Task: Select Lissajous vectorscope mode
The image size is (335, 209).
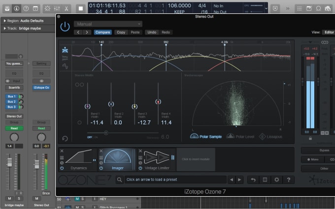Action: coord(270,137)
